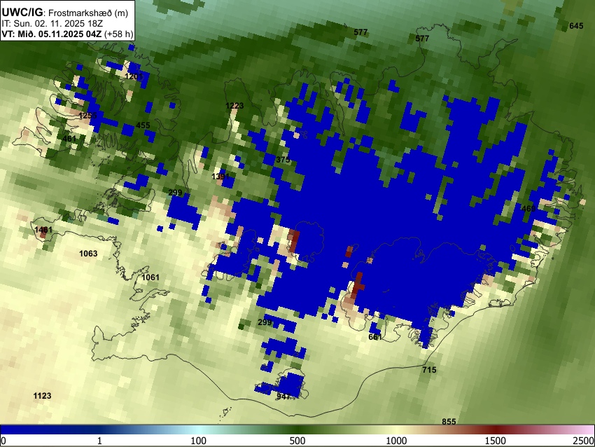Click the 1461 value on the peninsula
Screen dimensions: 595x447
pyautogui.click(x=43, y=230)
